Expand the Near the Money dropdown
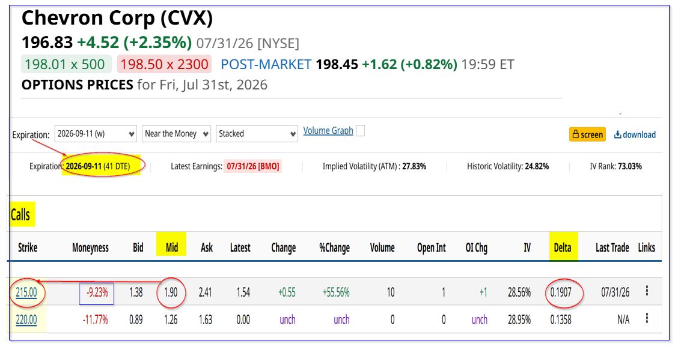 pyautogui.click(x=176, y=134)
